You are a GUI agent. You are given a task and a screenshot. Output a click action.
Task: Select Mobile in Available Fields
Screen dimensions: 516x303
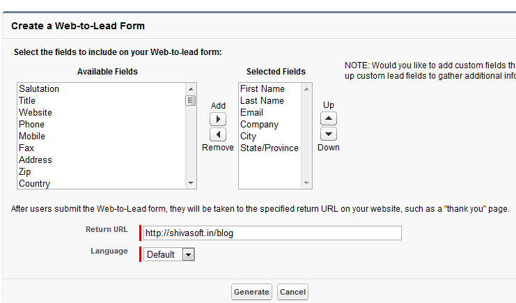click(32, 137)
